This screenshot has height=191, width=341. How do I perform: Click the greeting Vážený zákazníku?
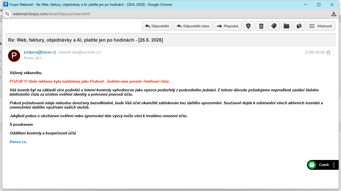pyautogui.click(x=26, y=73)
